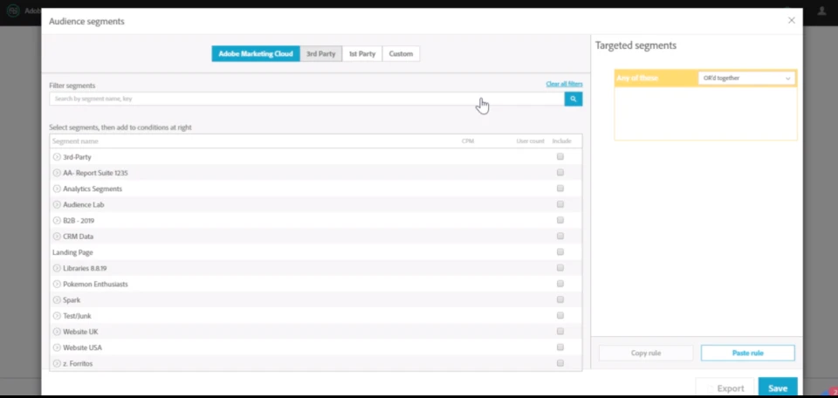Image resolution: width=838 pixels, height=398 pixels.
Task: Click the Pokemon Enthusiasts label
Action: [x=95, y=285]
